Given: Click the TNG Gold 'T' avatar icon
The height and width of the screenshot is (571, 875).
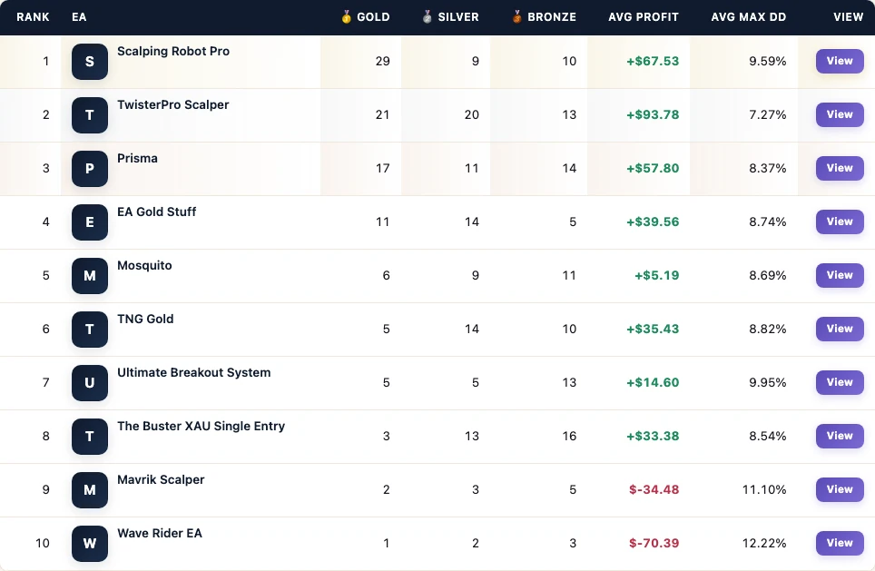Looking at the screenshot, I should pos(89,330).
